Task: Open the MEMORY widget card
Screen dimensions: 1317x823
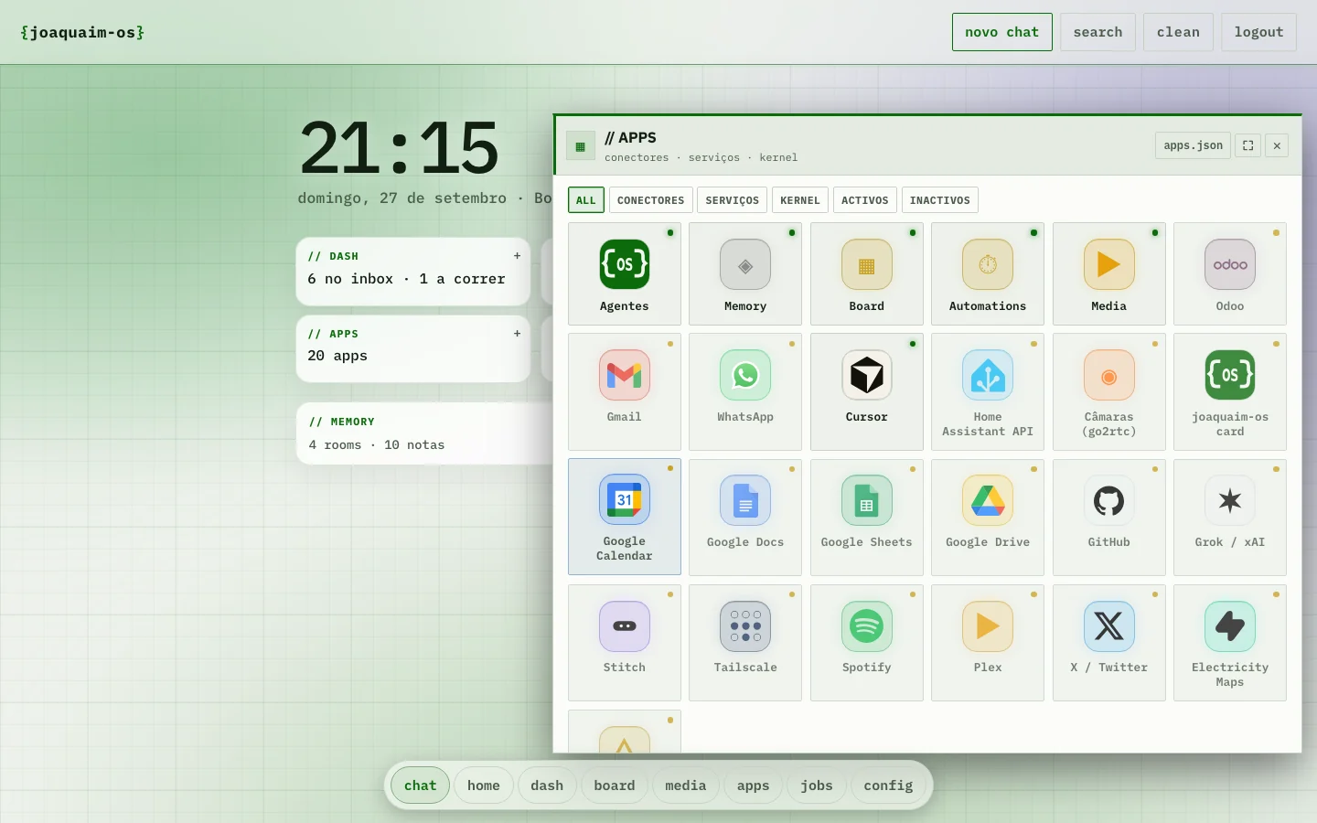Action: pos(425,433)
